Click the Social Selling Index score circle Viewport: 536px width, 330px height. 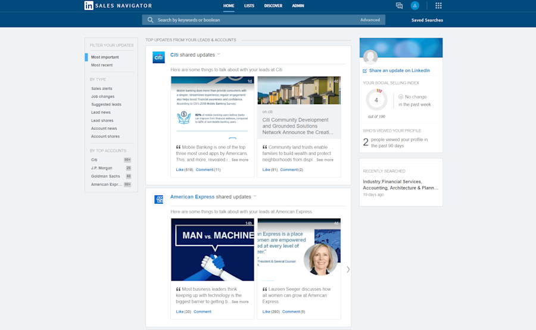(x=376, y=100)
